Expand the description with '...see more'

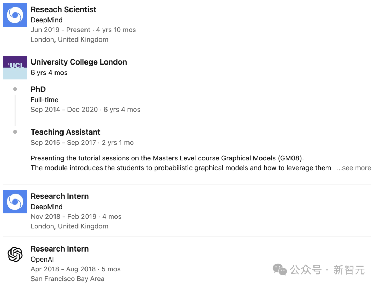(x=354, y=168)
